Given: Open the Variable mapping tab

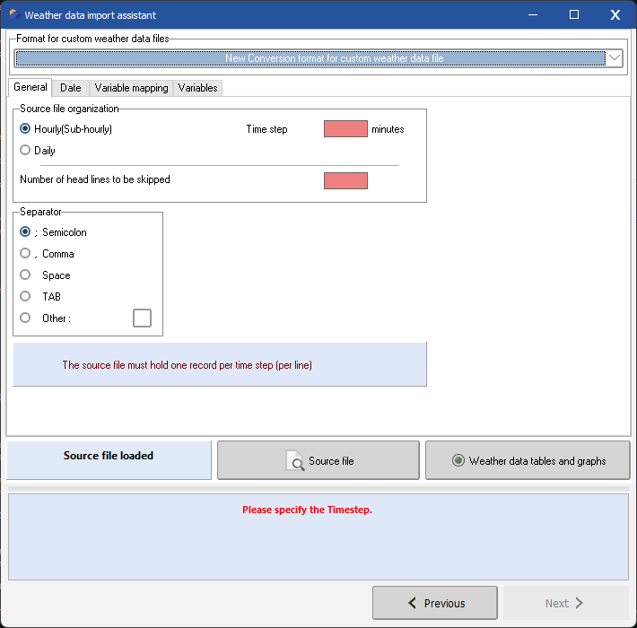Looking at the screenshot, I should [x=131, y=88].
